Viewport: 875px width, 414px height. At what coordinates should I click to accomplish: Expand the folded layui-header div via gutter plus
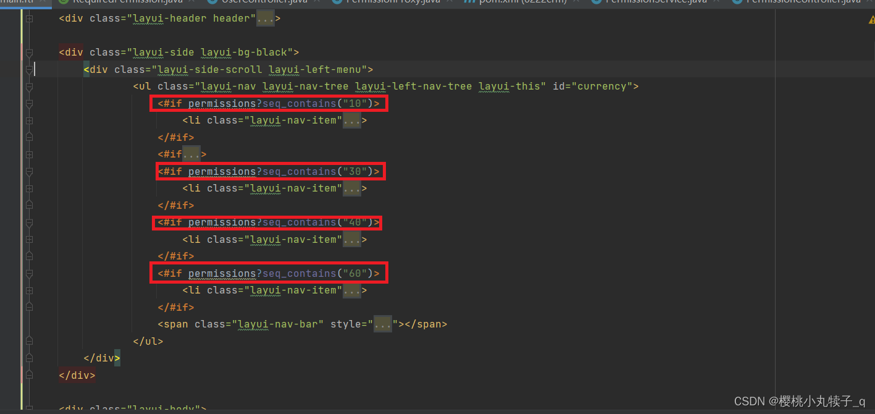coord(29,20)
